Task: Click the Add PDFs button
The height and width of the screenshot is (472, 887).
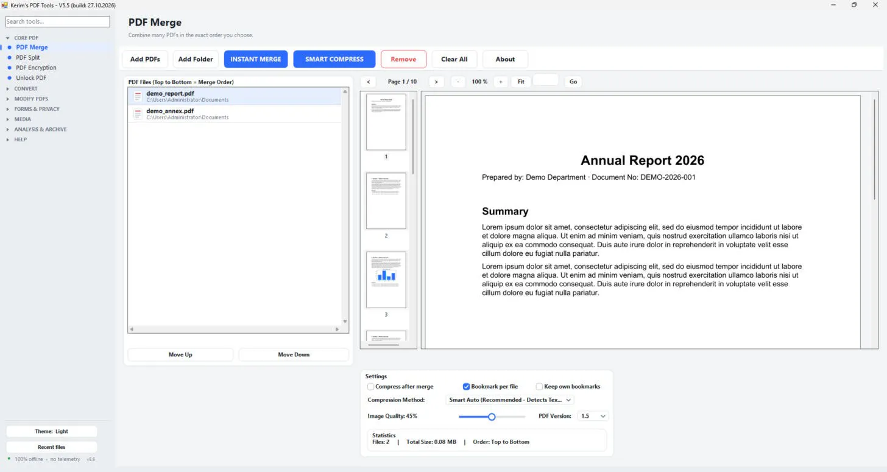Action: click(x=146, y=59)
